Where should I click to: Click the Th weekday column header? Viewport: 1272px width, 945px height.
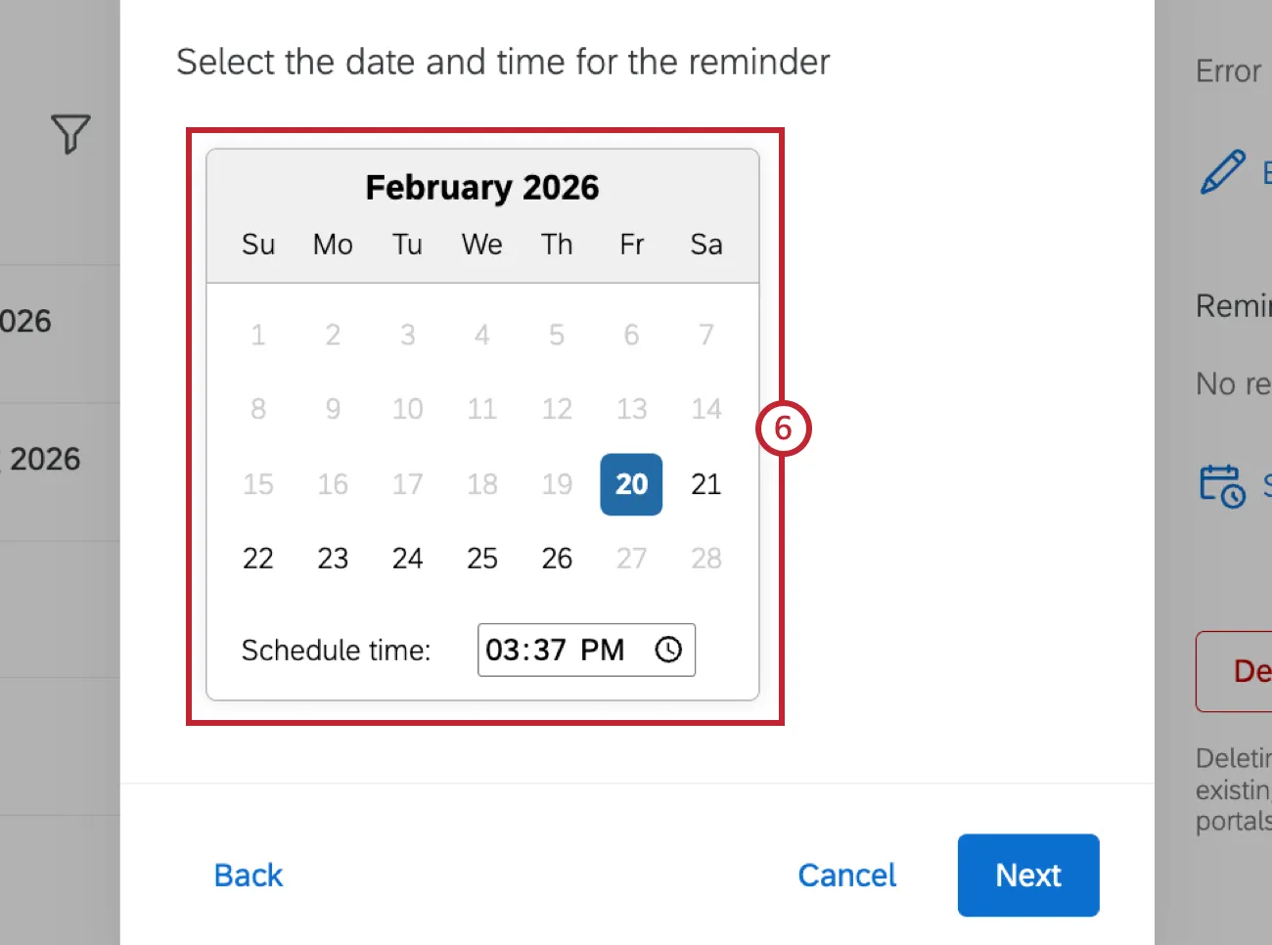tap(556, 245)
